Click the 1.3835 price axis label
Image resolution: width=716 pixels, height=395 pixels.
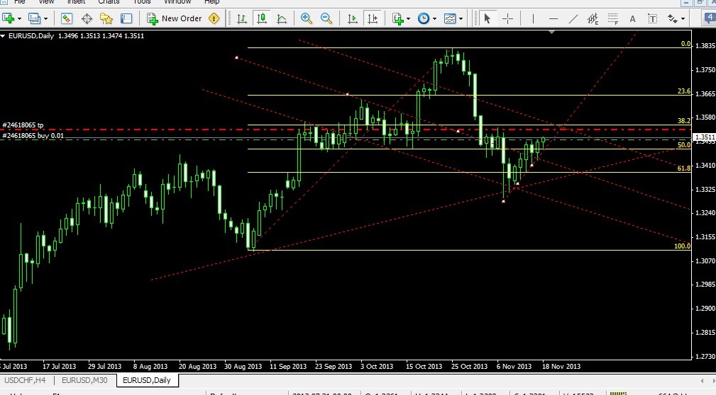pyautogui.click(x=705, y=45)
